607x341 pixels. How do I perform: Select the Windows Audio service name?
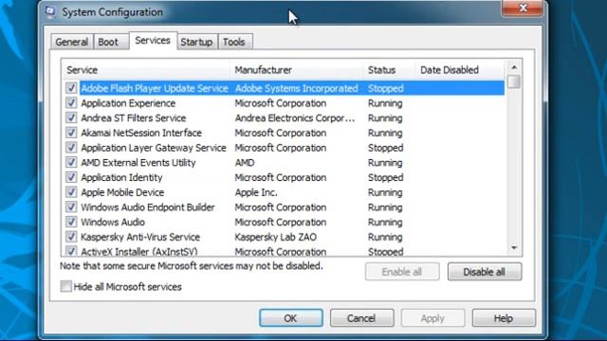[113, 223]
